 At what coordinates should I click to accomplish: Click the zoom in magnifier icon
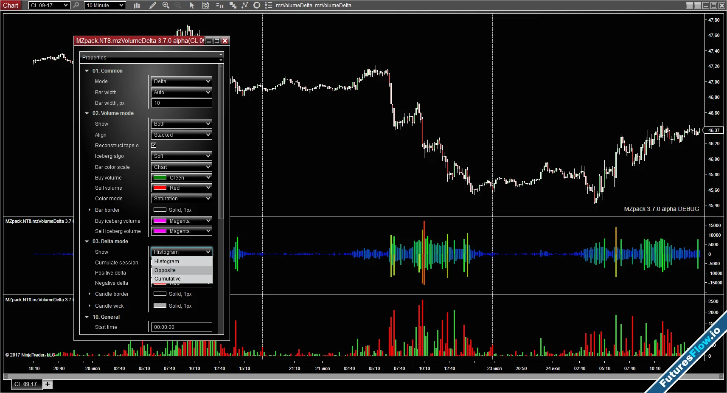click(x=166, y=6)
